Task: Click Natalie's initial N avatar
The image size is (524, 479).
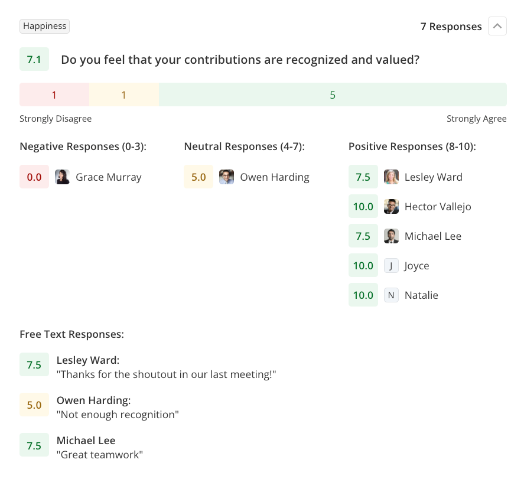Action: 391,295
